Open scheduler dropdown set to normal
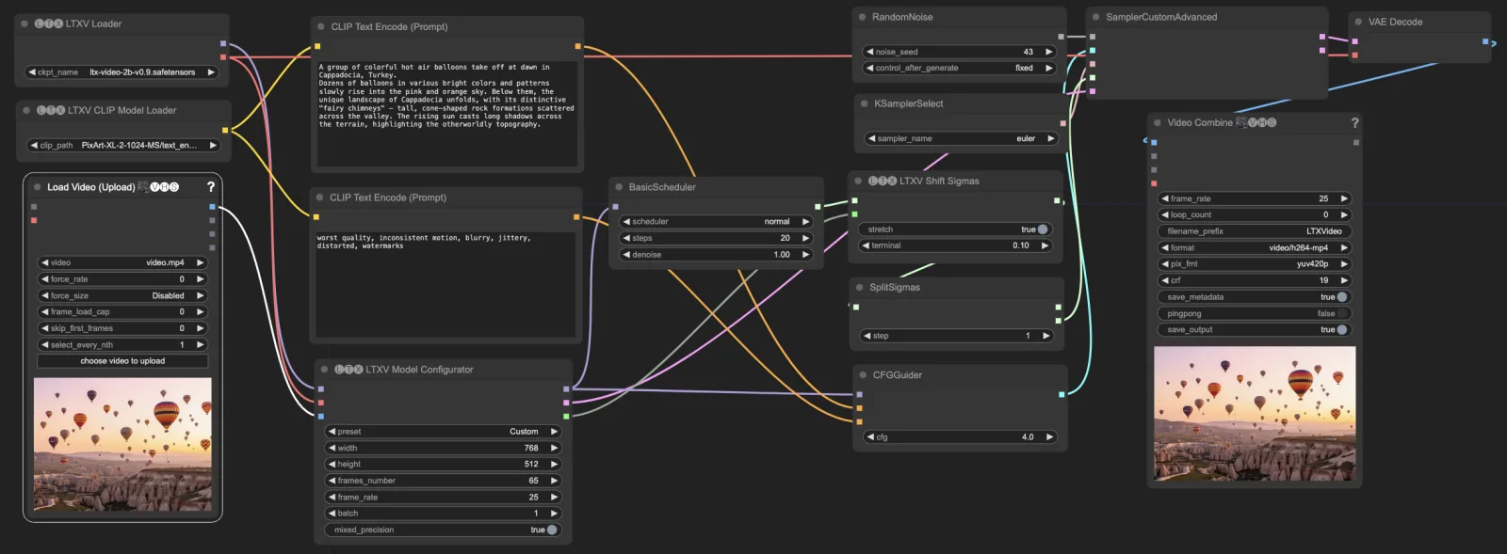 (716, 222)
